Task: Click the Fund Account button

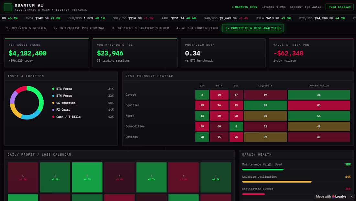Action: pyautogui.click(x=339, y=7)
